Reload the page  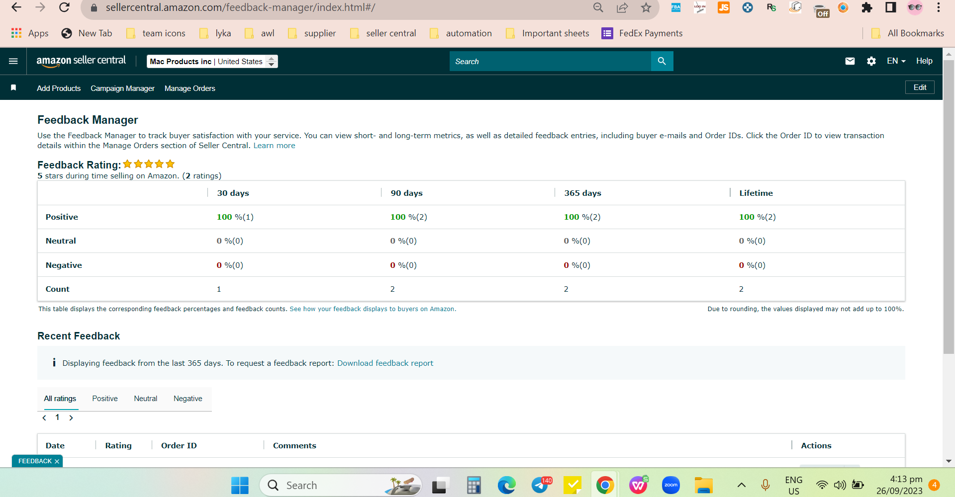coord(64,7)
